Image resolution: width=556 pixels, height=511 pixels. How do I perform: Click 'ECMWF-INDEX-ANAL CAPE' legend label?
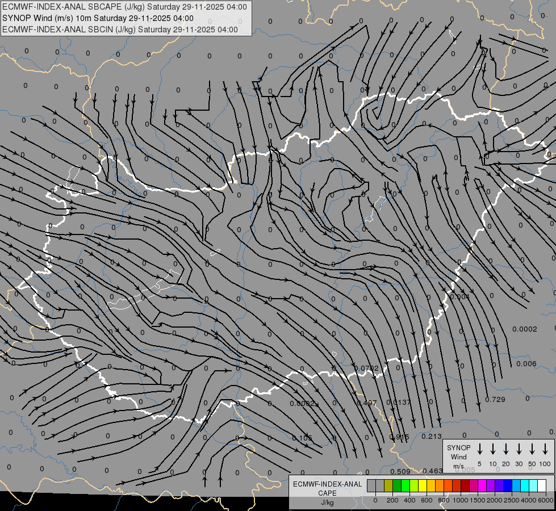(327, 488)
